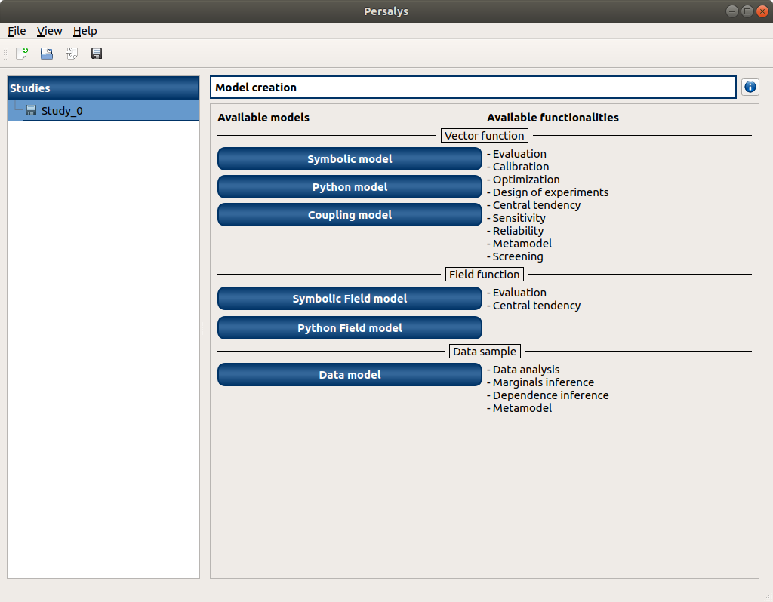The height and width of the screenshot is (602, 773).
Task: Open the File menu
Action: (x=17, y=31)
